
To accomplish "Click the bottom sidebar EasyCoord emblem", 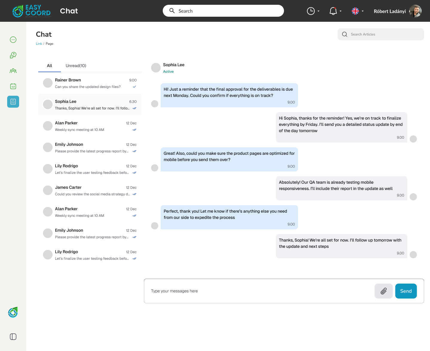I will 13,312.
